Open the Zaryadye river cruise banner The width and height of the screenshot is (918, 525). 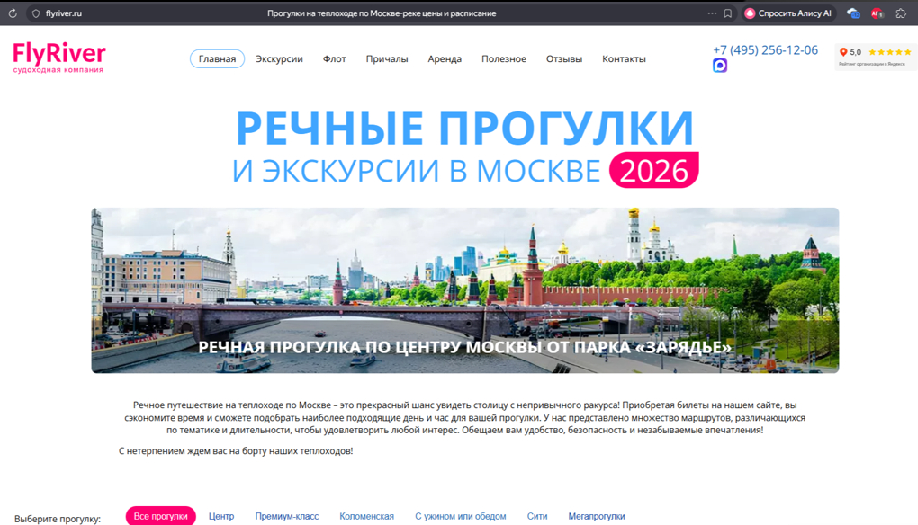pyautogui.click(x=465, y=290)
